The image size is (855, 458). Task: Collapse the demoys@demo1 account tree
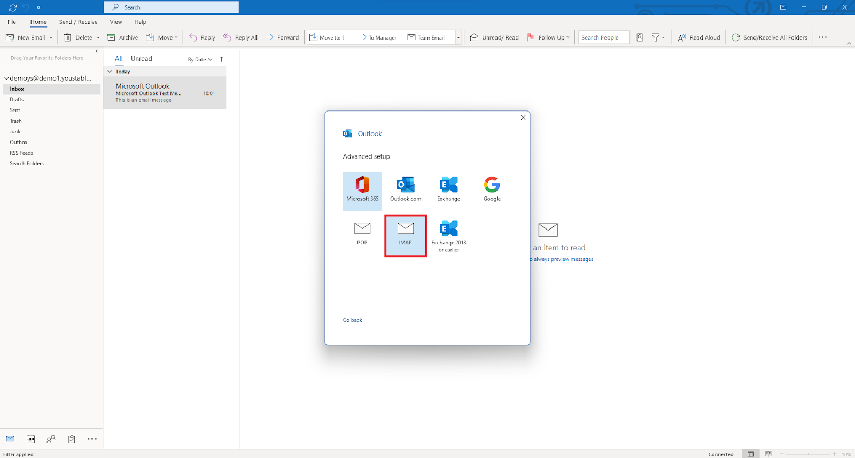click(6, 78)
